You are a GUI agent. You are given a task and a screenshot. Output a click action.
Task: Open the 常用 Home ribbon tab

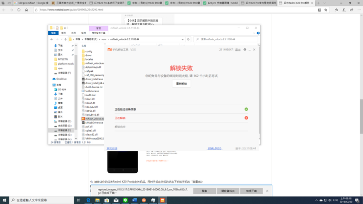tap(64, 33)
